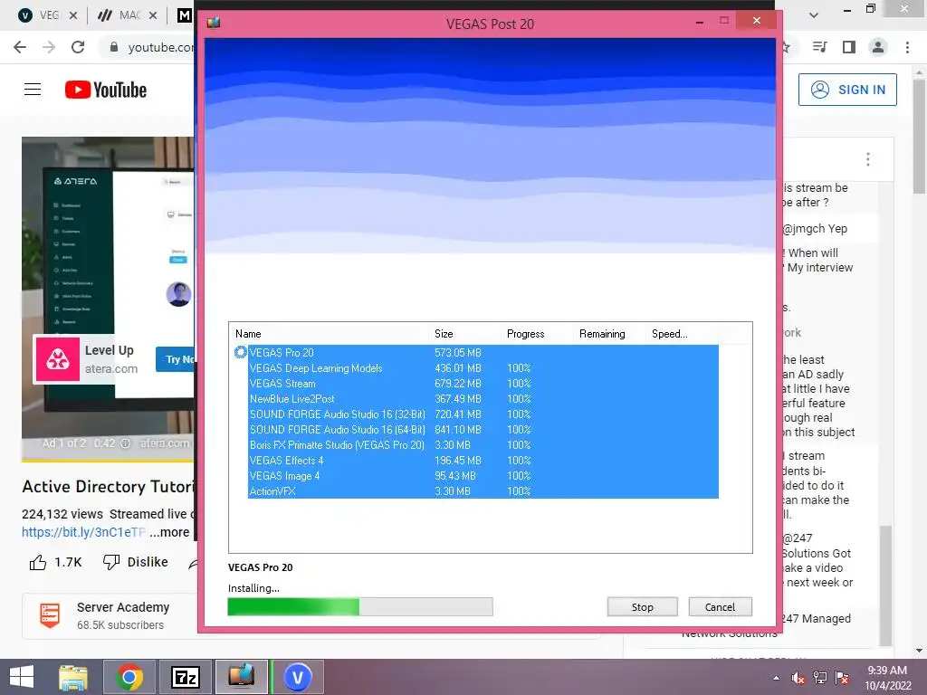Sort list by Remaining column header

[x=609, y=334]
